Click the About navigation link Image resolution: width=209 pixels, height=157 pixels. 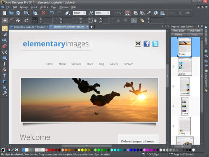62,64
